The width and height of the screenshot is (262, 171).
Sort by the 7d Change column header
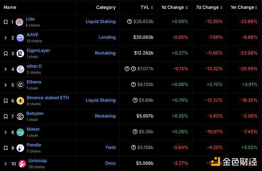(209, 7)
